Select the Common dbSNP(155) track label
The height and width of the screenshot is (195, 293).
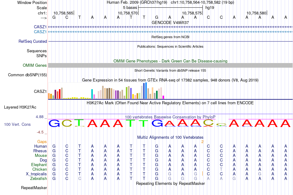coord(27,75)
